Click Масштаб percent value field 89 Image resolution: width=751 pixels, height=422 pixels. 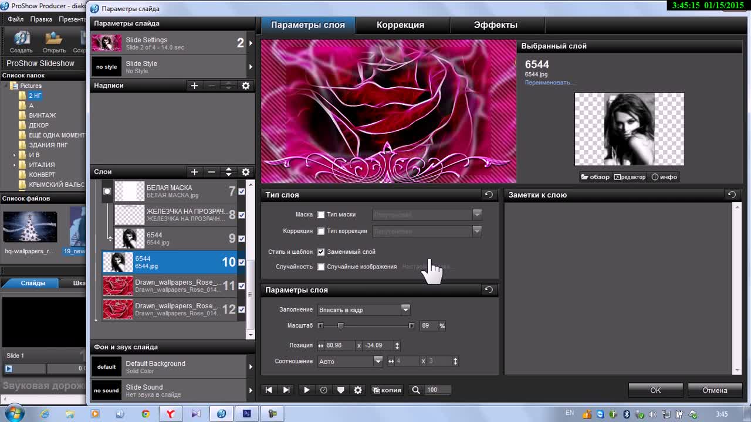(x=429, y=326)
